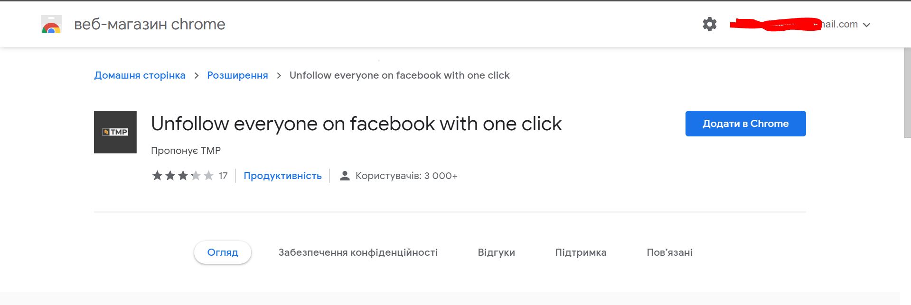Click the third rating star
Viewport: 911px width, 305px height.
tap(183, 176)
